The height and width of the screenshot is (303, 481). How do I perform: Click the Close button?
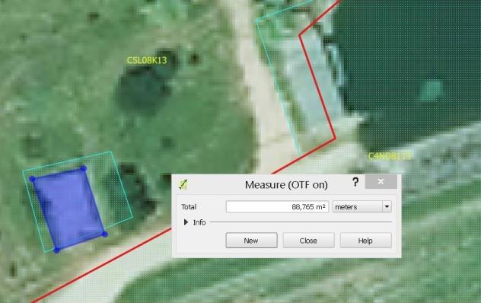[x=308, y=241]
